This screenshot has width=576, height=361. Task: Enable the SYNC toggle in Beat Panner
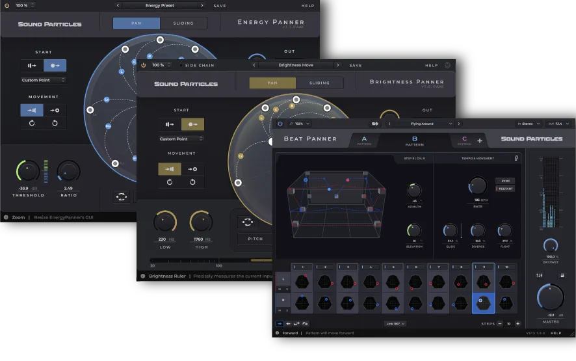tap(506, 181)
